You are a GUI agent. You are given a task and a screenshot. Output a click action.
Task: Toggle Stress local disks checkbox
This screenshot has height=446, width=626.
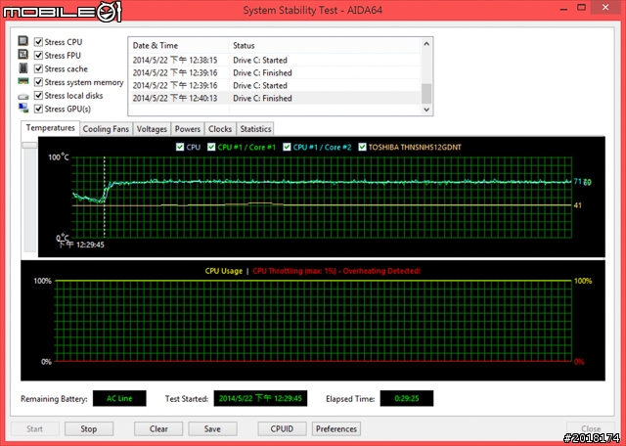[38, 96]
